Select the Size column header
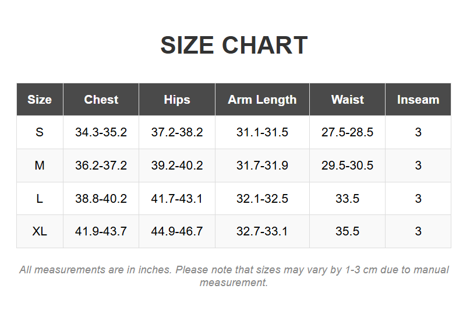Image resolution: width=463 pixels, height=310 pixels. click(x=40, y=100)
